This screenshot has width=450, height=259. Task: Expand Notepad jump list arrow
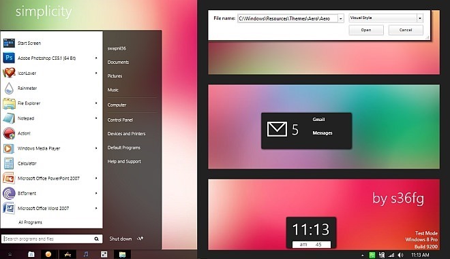click(x=96, y=118)
